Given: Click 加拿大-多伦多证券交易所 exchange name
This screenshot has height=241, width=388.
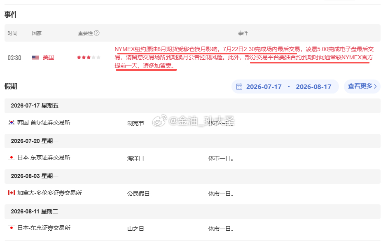Looking at the screenshot, I should point(49,193).
